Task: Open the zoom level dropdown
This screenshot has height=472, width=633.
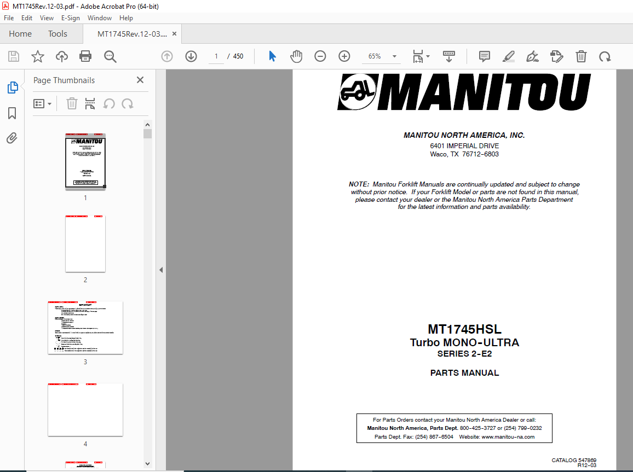Action: point(394,56)
